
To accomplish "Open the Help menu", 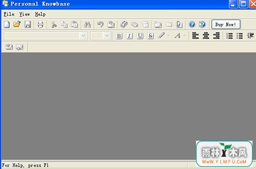I will (40, 14).
